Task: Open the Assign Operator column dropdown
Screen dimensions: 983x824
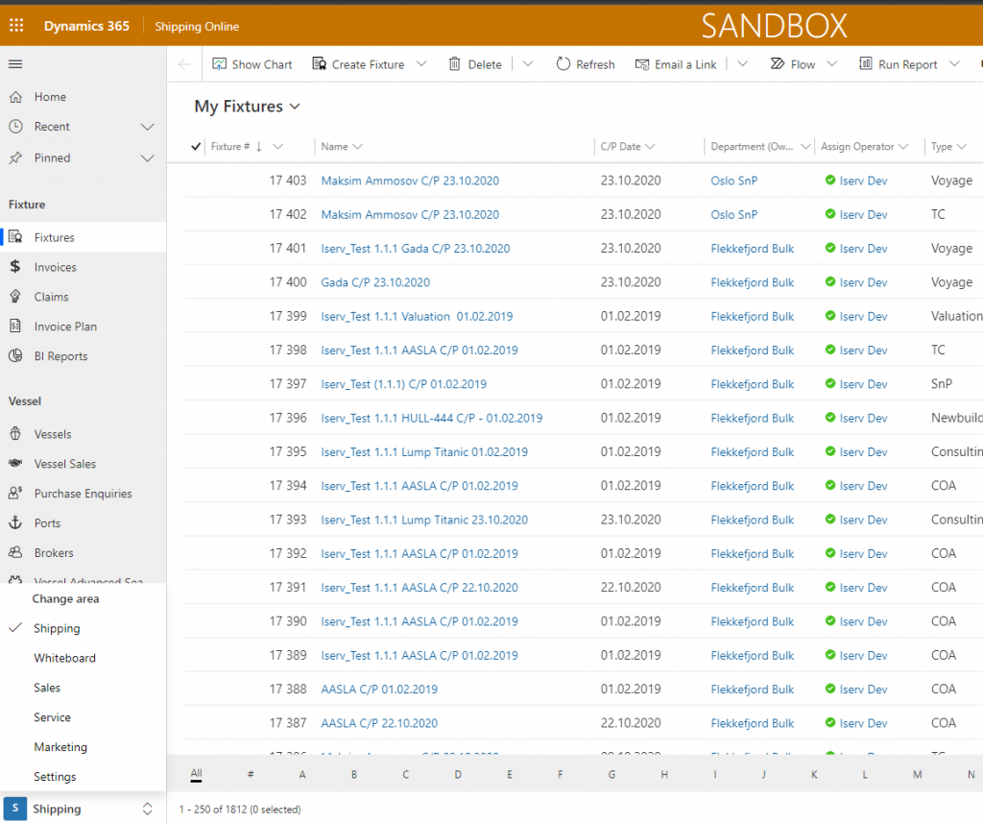Action: (x=903, y=147)
